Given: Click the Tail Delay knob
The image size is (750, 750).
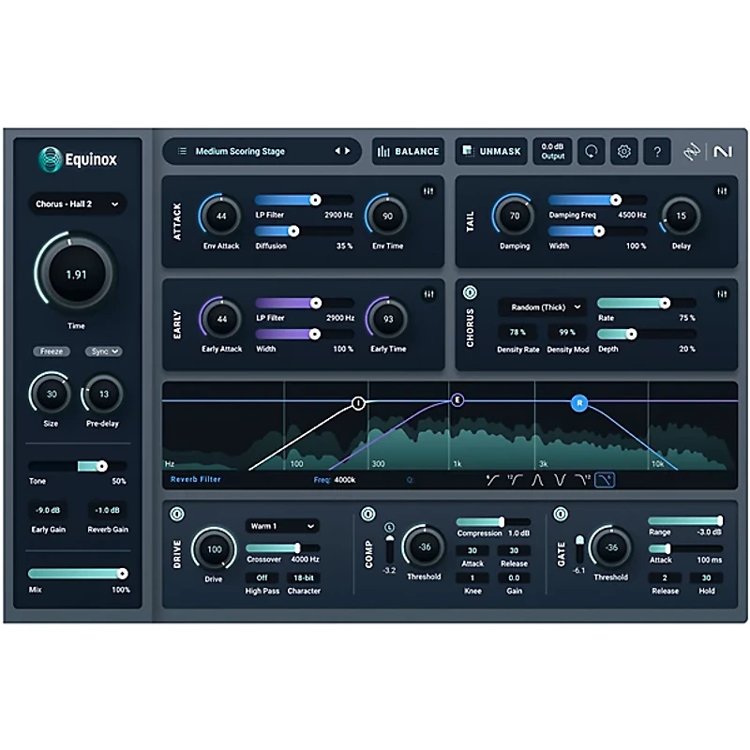Looking at the screenshot, I should click(681, 216).
